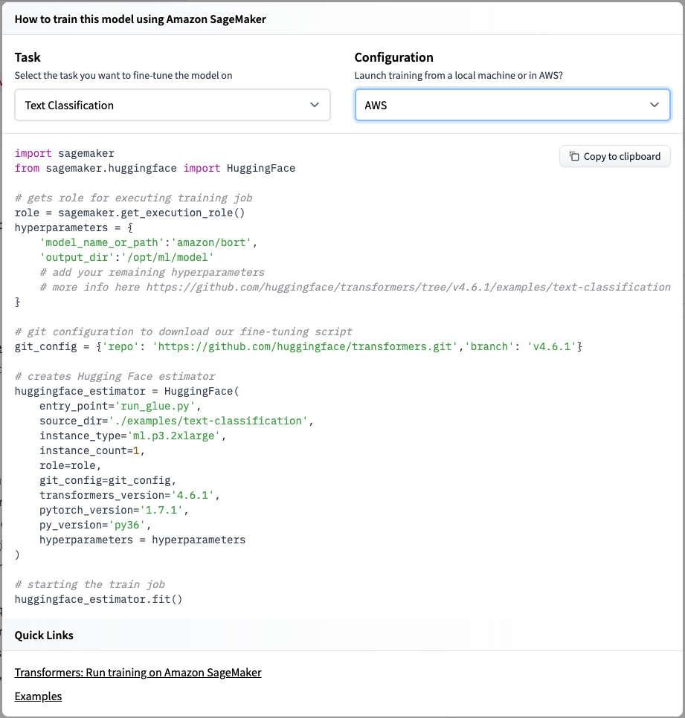Click the entry_point='run_glue.py' line
The height and width of the screenshot is (718, 685).
(120, 406)
